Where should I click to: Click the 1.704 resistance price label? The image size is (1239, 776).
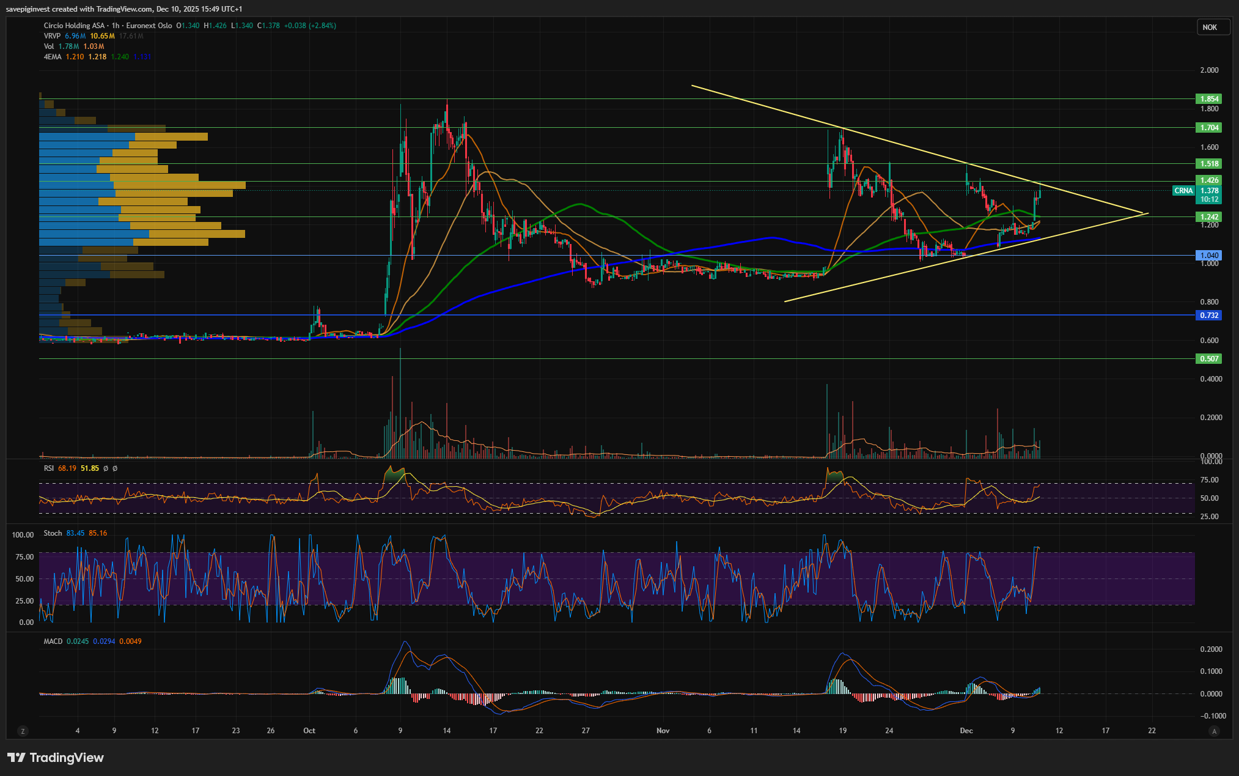pyautogui.click(x=1209, y=128)
